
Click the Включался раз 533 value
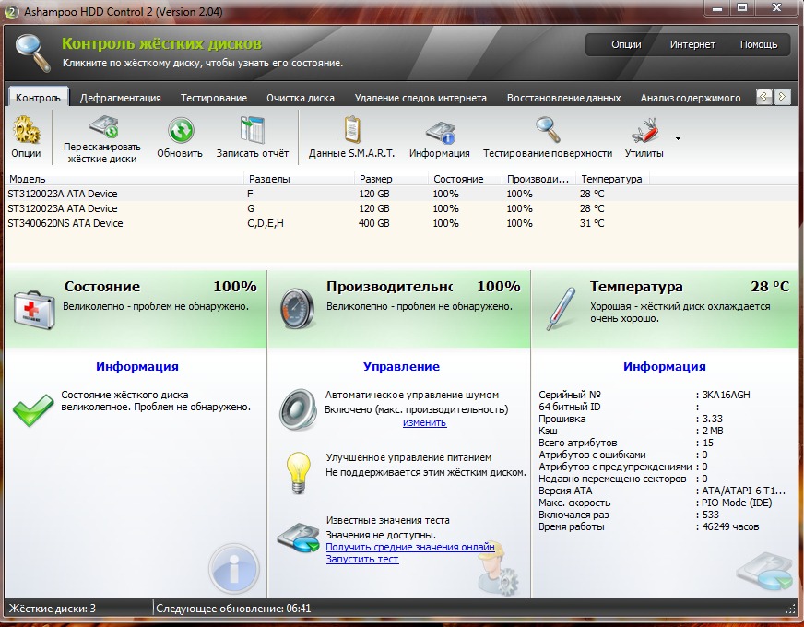click(x=710, y=515)
